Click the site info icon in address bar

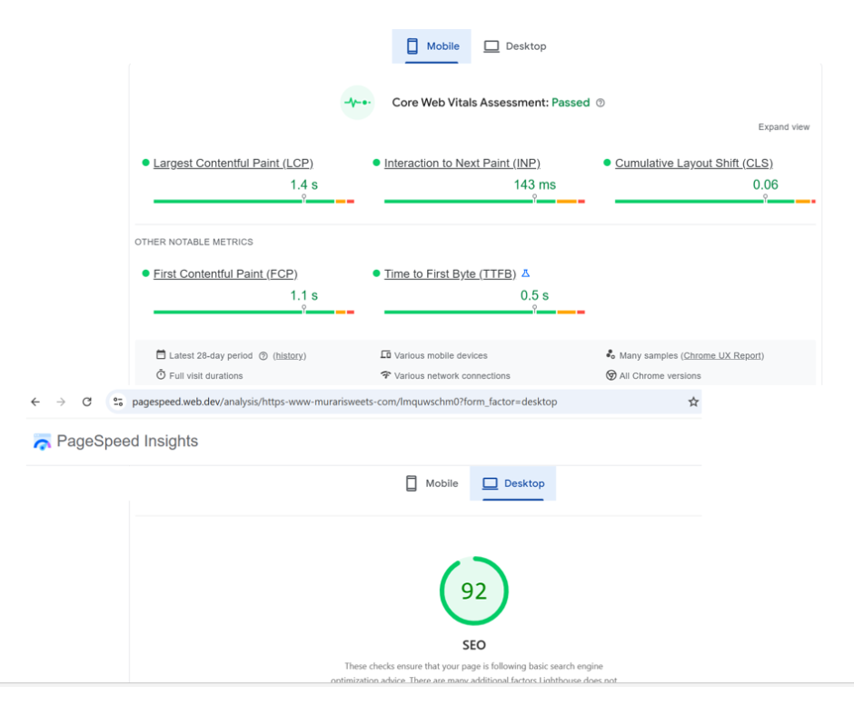tap(118, 402)
